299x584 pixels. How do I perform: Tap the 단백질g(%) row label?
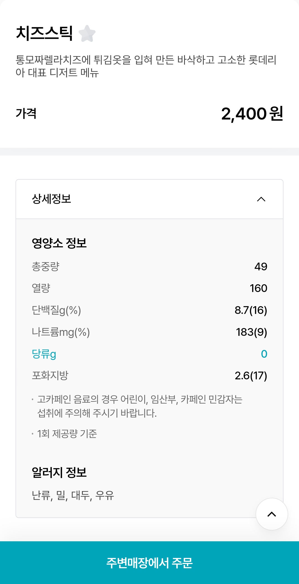56,310
